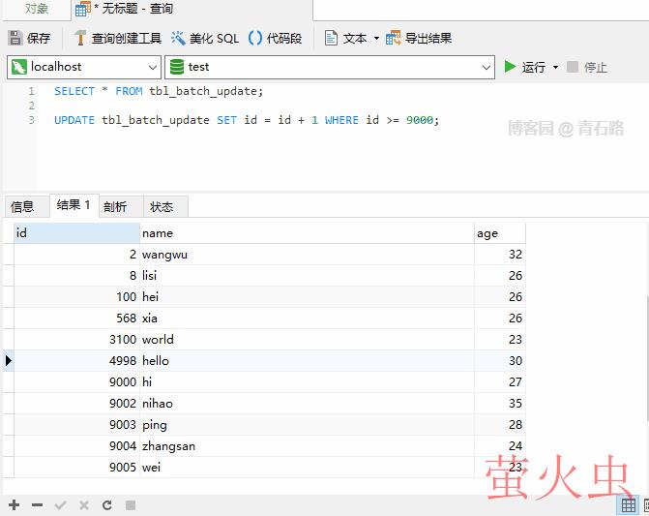Click the minus icon to delete record

[x=37, y=505]
